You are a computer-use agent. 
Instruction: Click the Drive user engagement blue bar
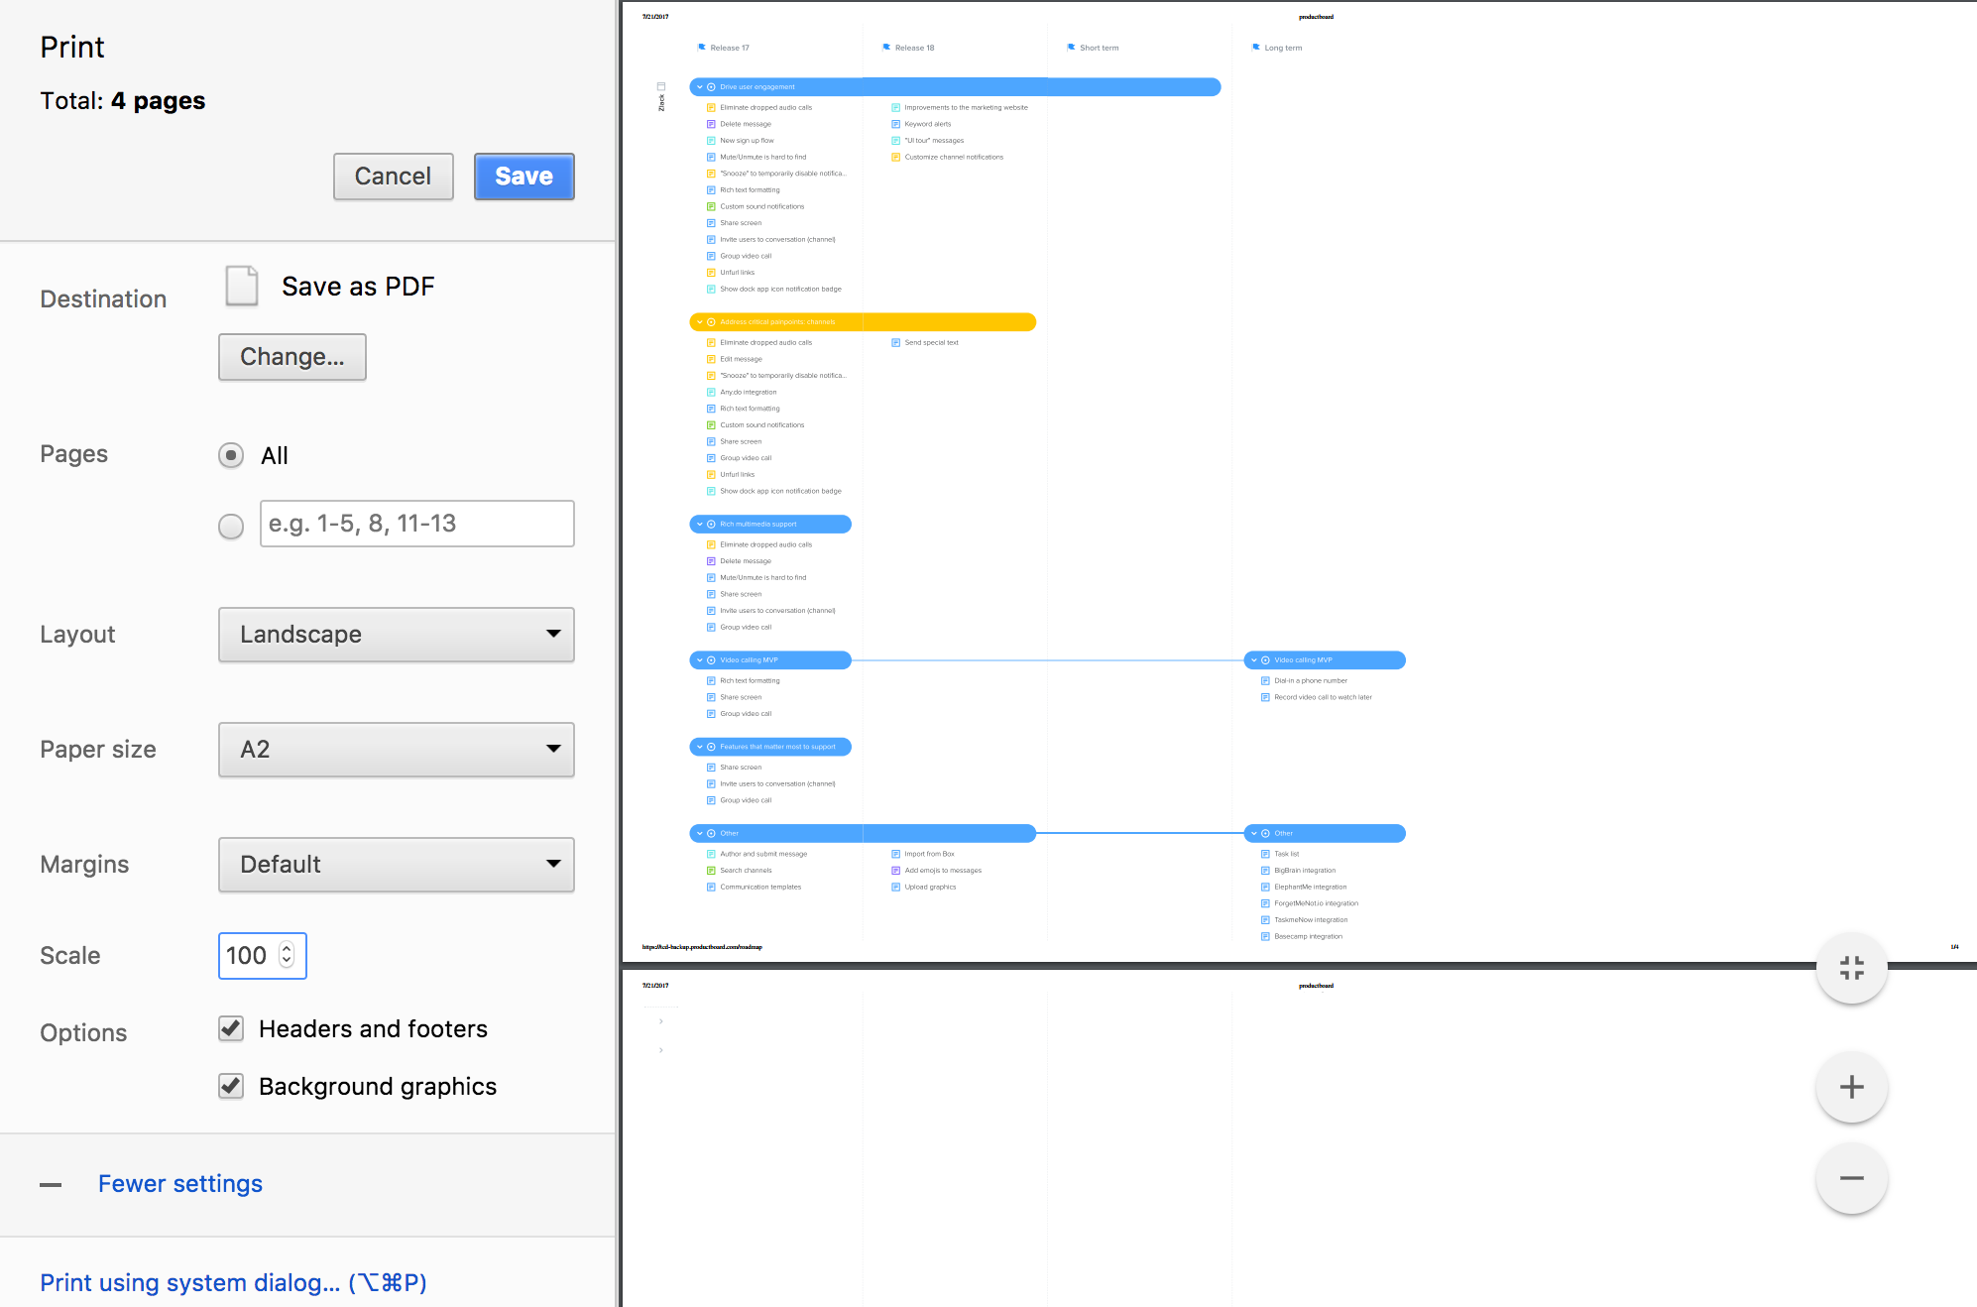pyautogui.click(x=955, y=87)
